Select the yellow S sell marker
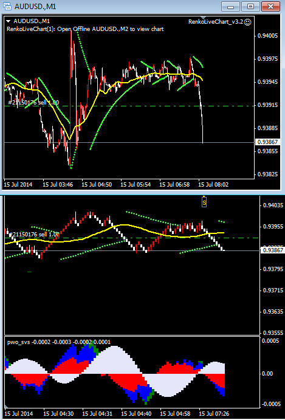The height and width of the screenshot is (420, 285). click(x=204, y=202)
